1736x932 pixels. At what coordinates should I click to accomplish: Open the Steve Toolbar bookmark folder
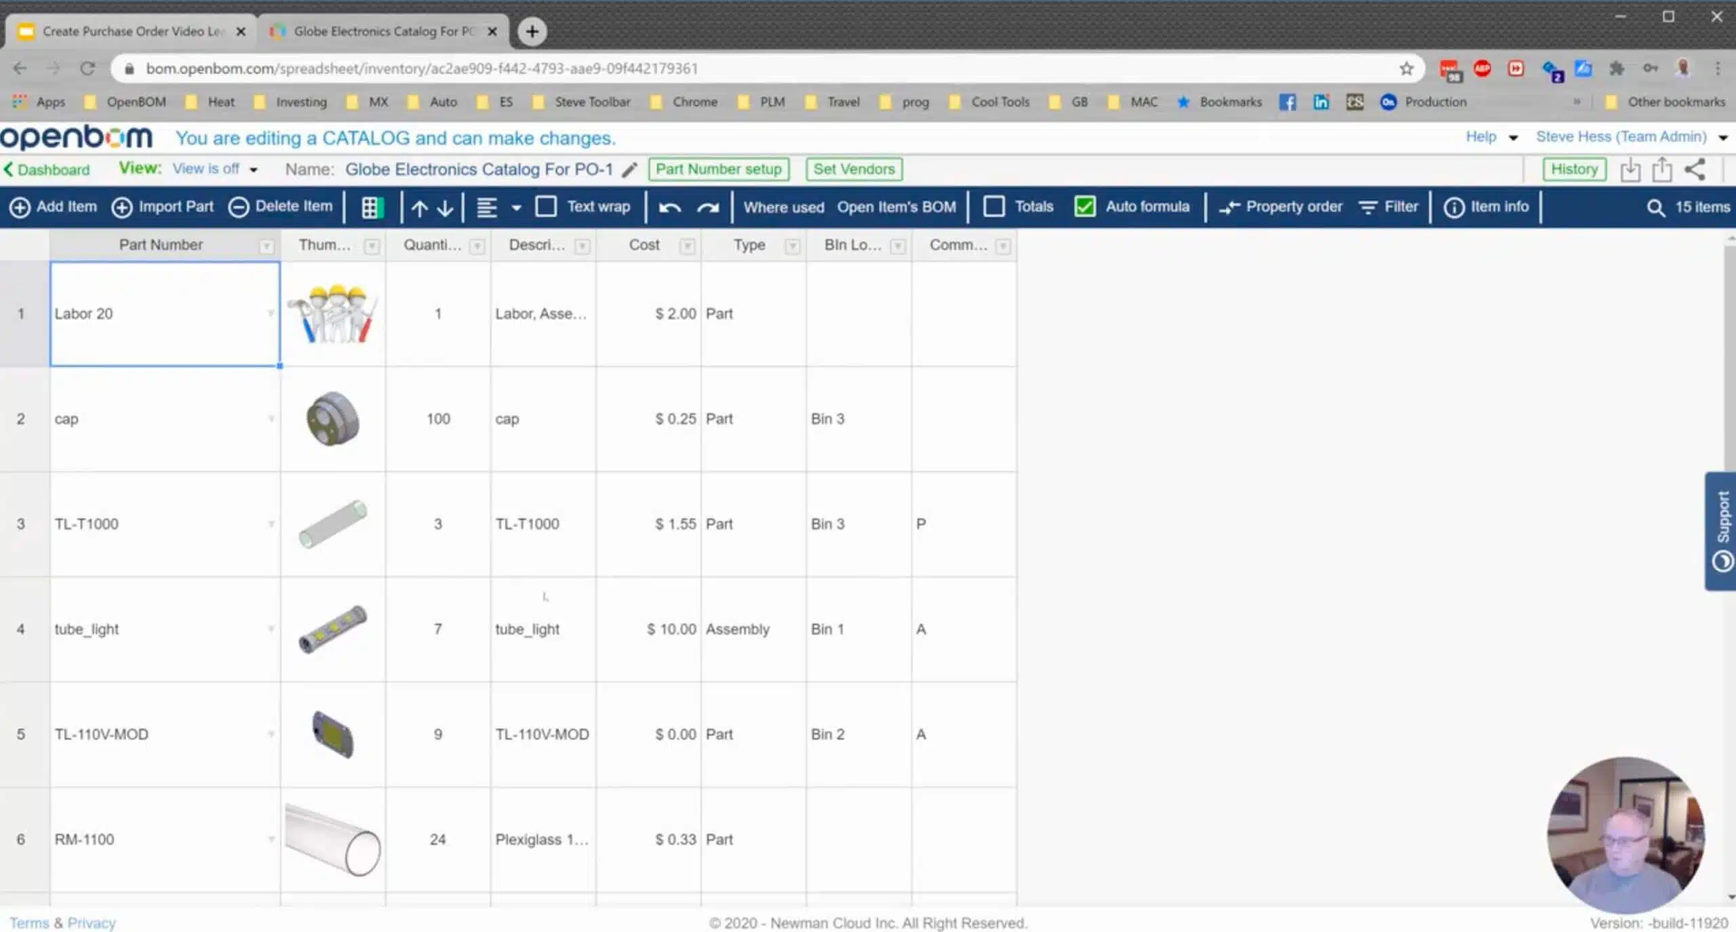583,102
